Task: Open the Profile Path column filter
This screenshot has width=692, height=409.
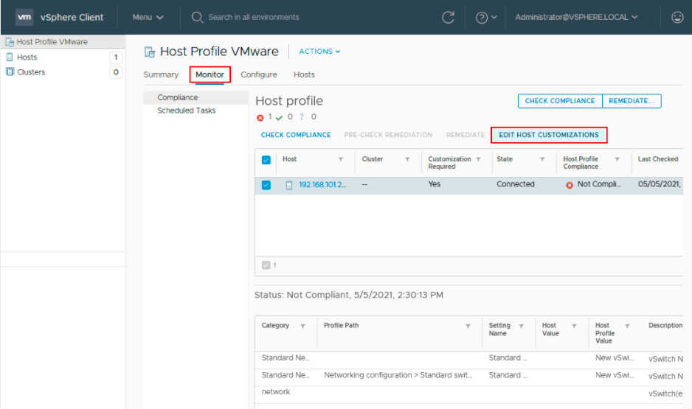Action: coord(468,326)
